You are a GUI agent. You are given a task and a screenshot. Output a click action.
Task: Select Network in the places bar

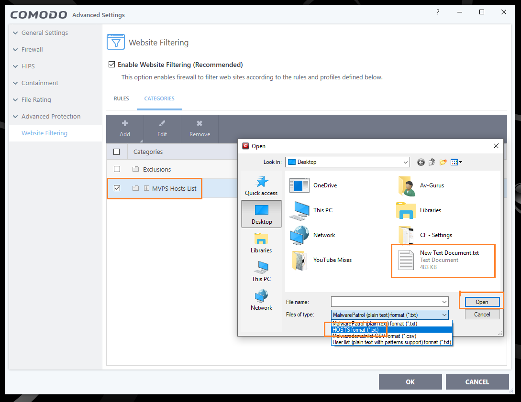(x=261, y=300)
